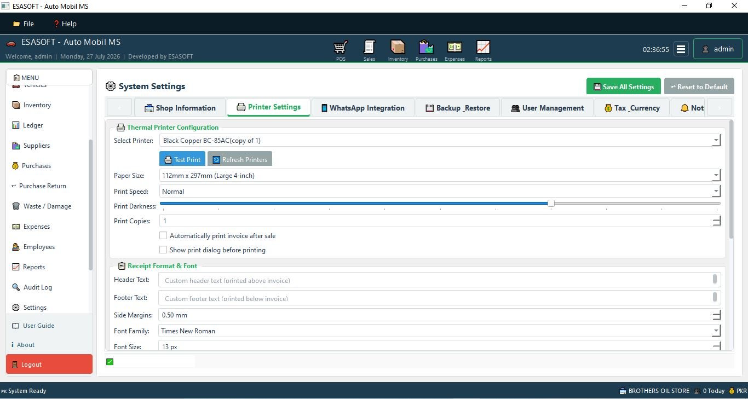This screenshot has height=399, width=748.
Task: Click the hamburger menu icon beside the clock
Action: pos(681,49)
